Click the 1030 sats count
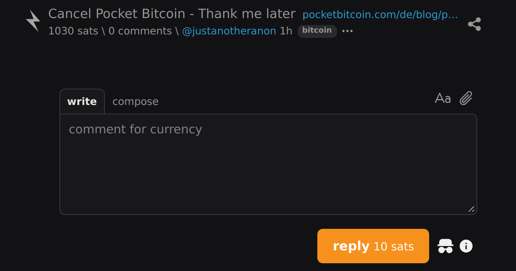516x271 pixels. [x=73, y=31]
